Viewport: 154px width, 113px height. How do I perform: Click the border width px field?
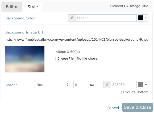tap(81, 85)
